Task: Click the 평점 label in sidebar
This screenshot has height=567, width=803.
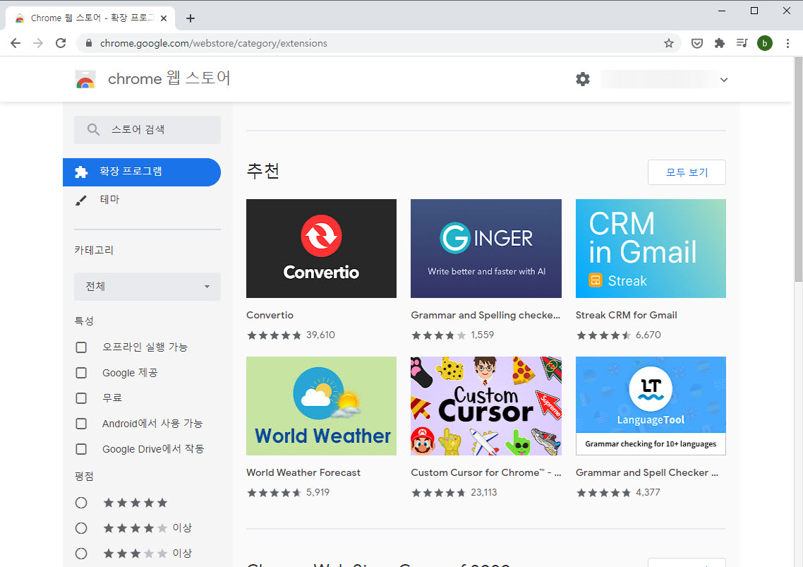Action: [84, 476]
